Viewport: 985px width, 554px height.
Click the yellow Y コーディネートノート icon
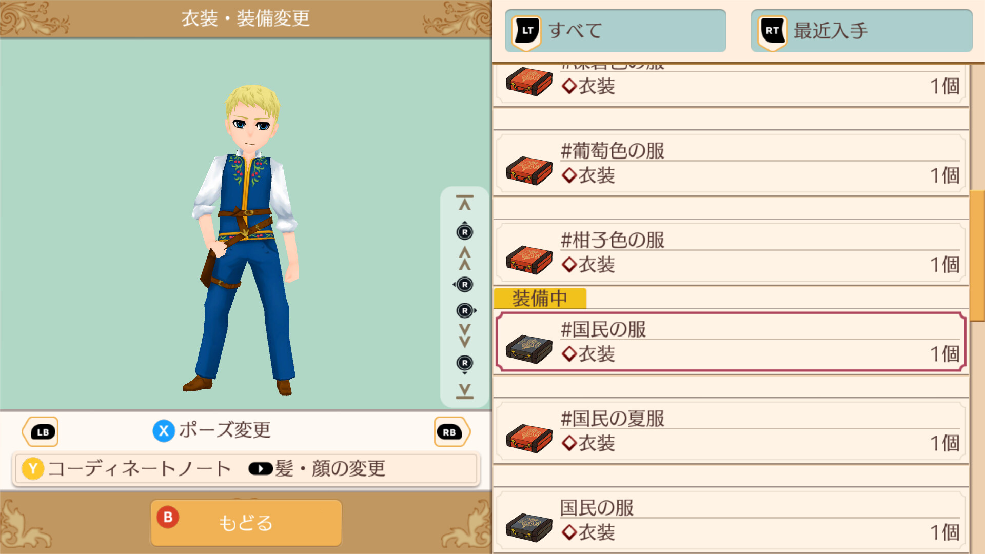[x=33, y=468]
